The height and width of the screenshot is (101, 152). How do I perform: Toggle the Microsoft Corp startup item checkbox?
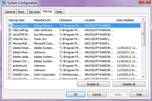point(10,43)
